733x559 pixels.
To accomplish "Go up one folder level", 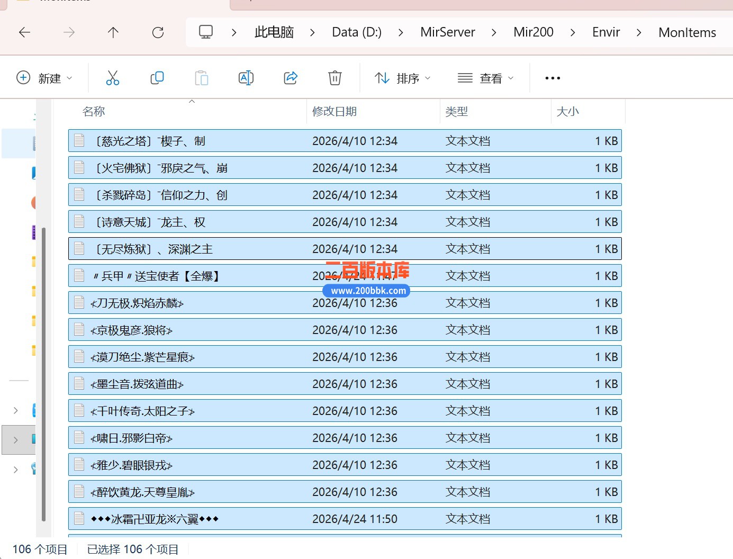I will [113, 32].
